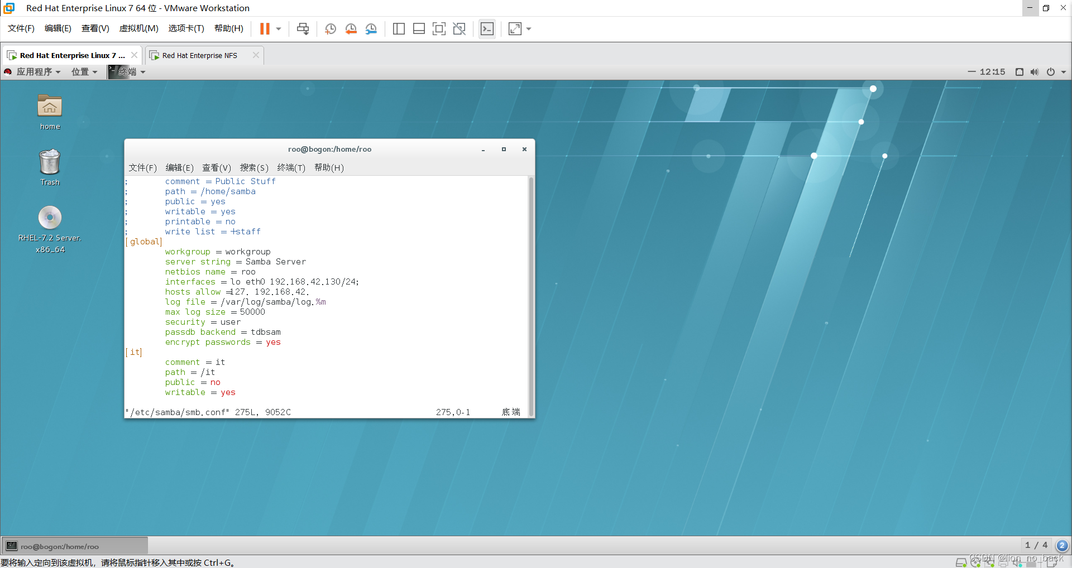
Task: Click the 'encrypt passwords = yes' line
Action: (223, 342)
